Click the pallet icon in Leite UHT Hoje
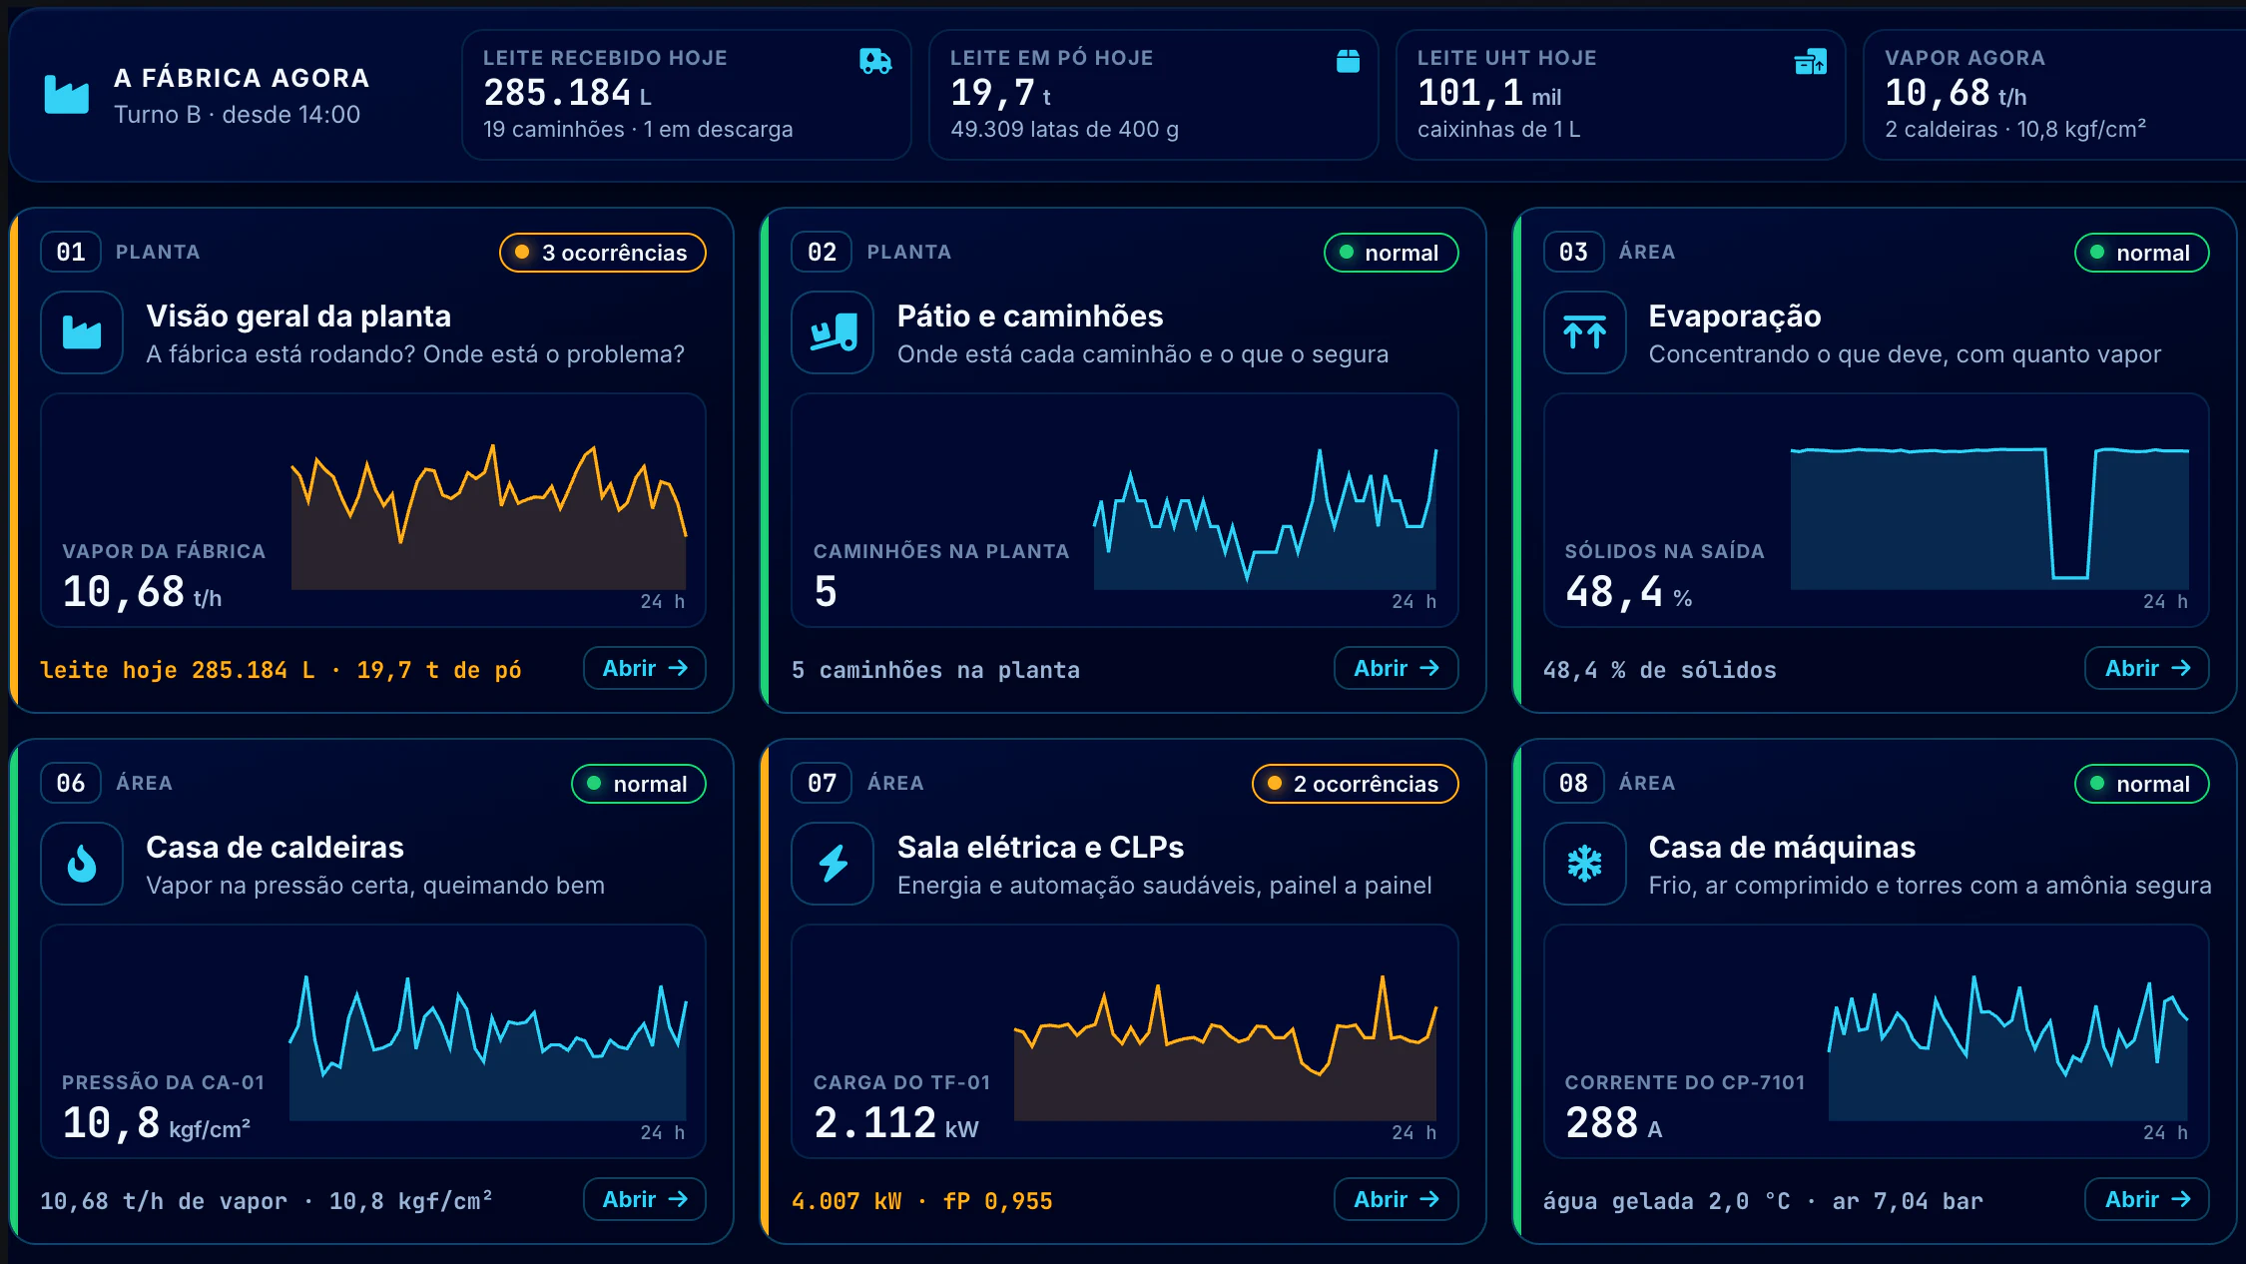The height and width of the screenshot is (1264, 2246). (1811, 62)
